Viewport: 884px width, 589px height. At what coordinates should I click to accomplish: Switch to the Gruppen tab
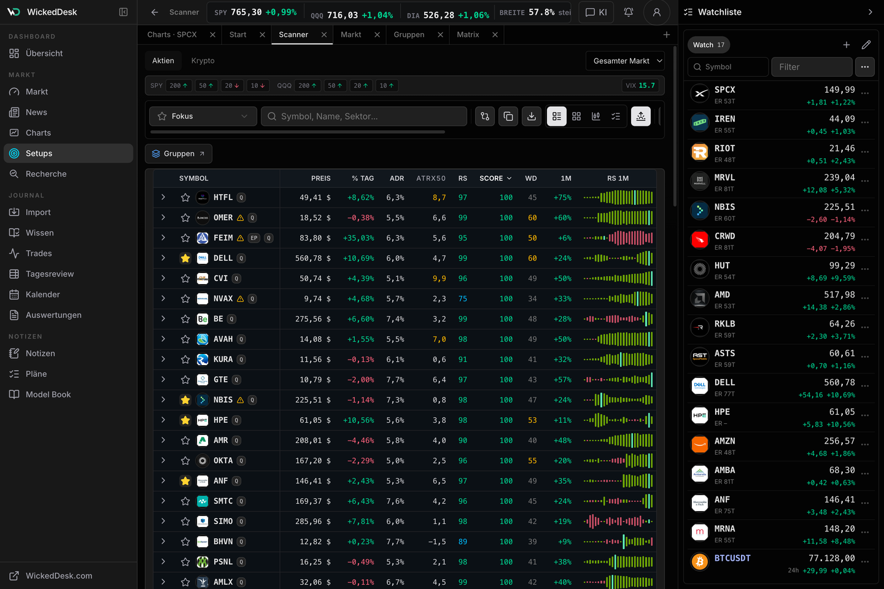[x=409, y=35]
